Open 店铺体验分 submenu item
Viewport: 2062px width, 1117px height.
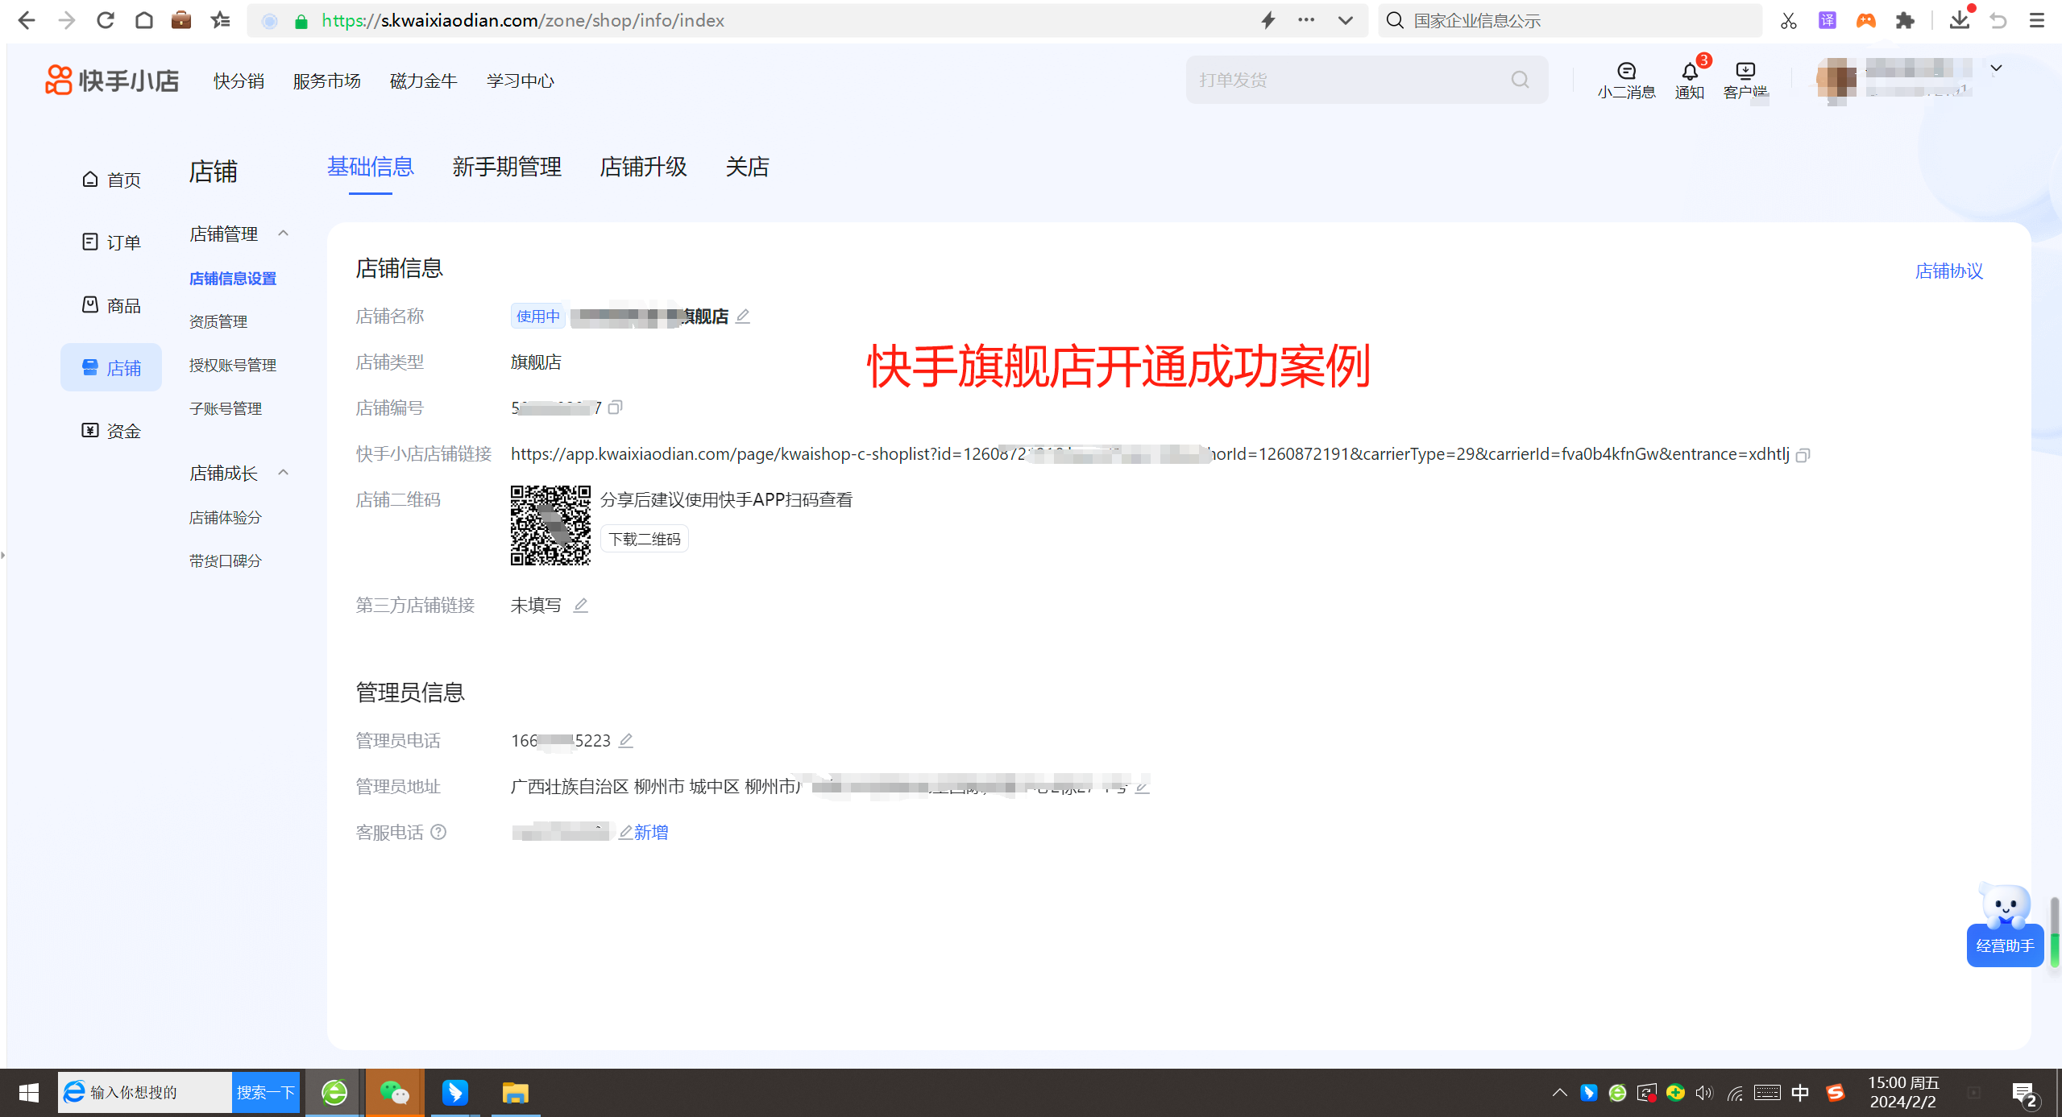(226, 517)
